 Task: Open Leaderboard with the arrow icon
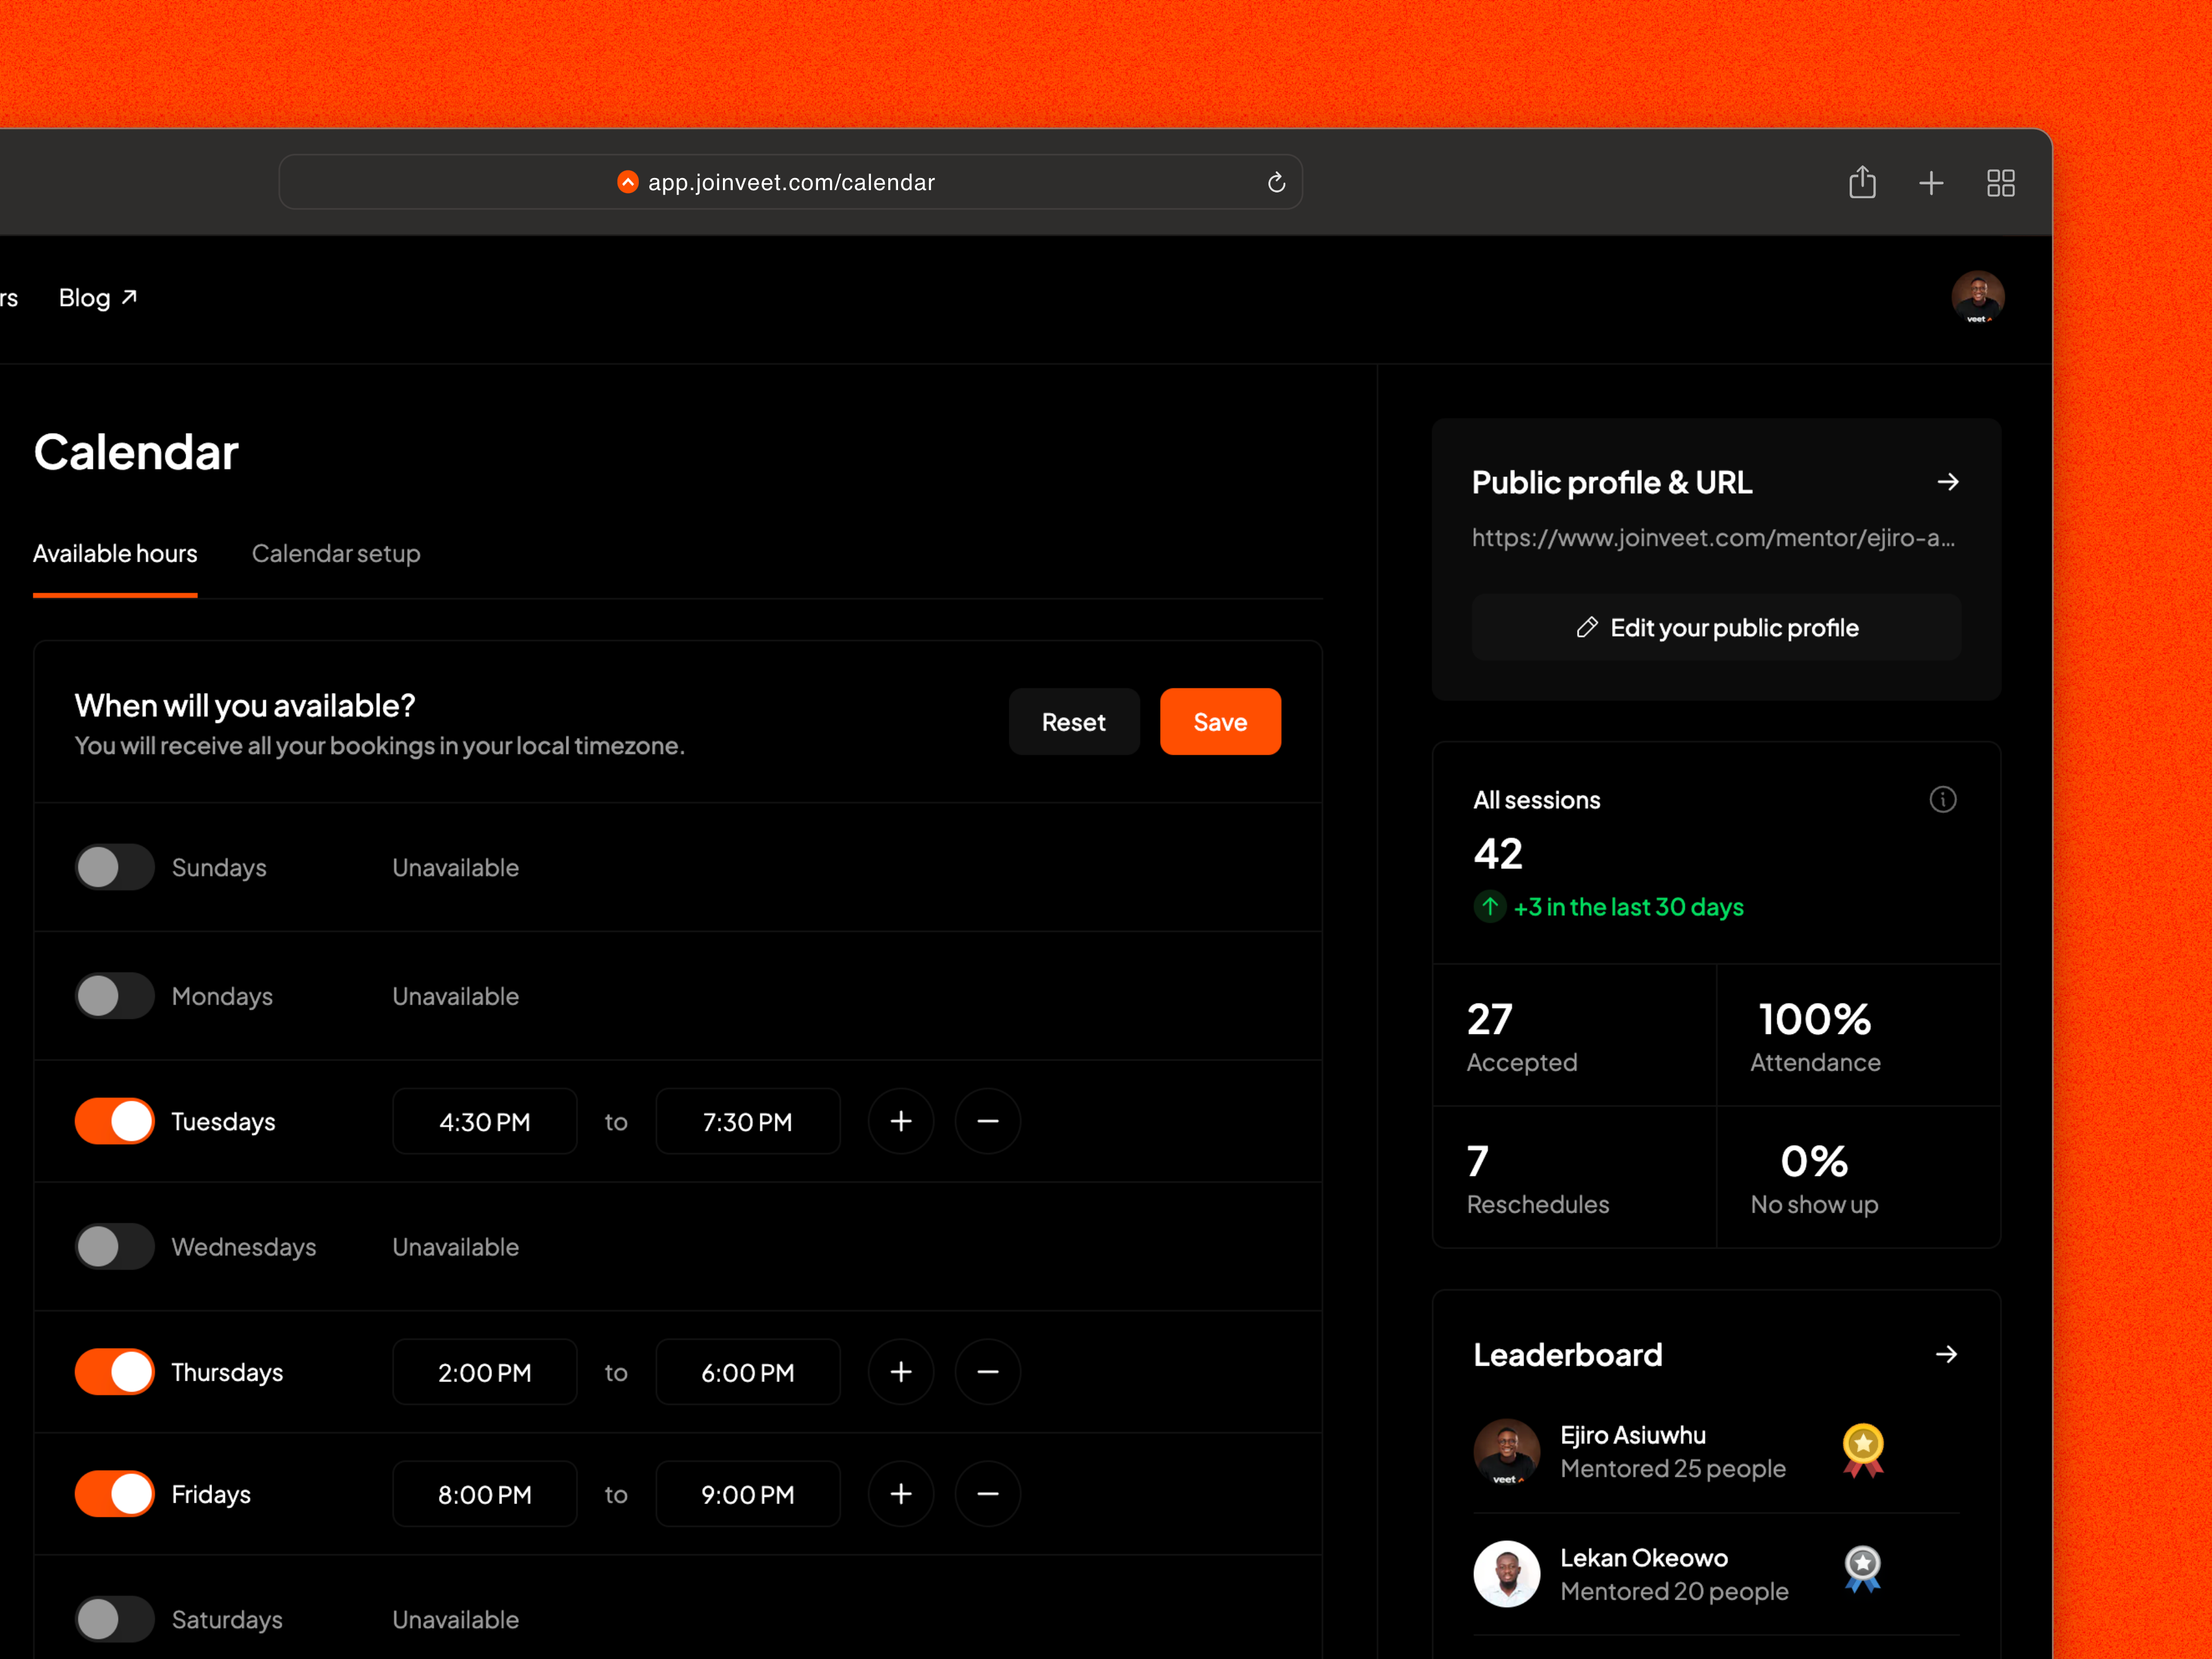(1946, 1354)
